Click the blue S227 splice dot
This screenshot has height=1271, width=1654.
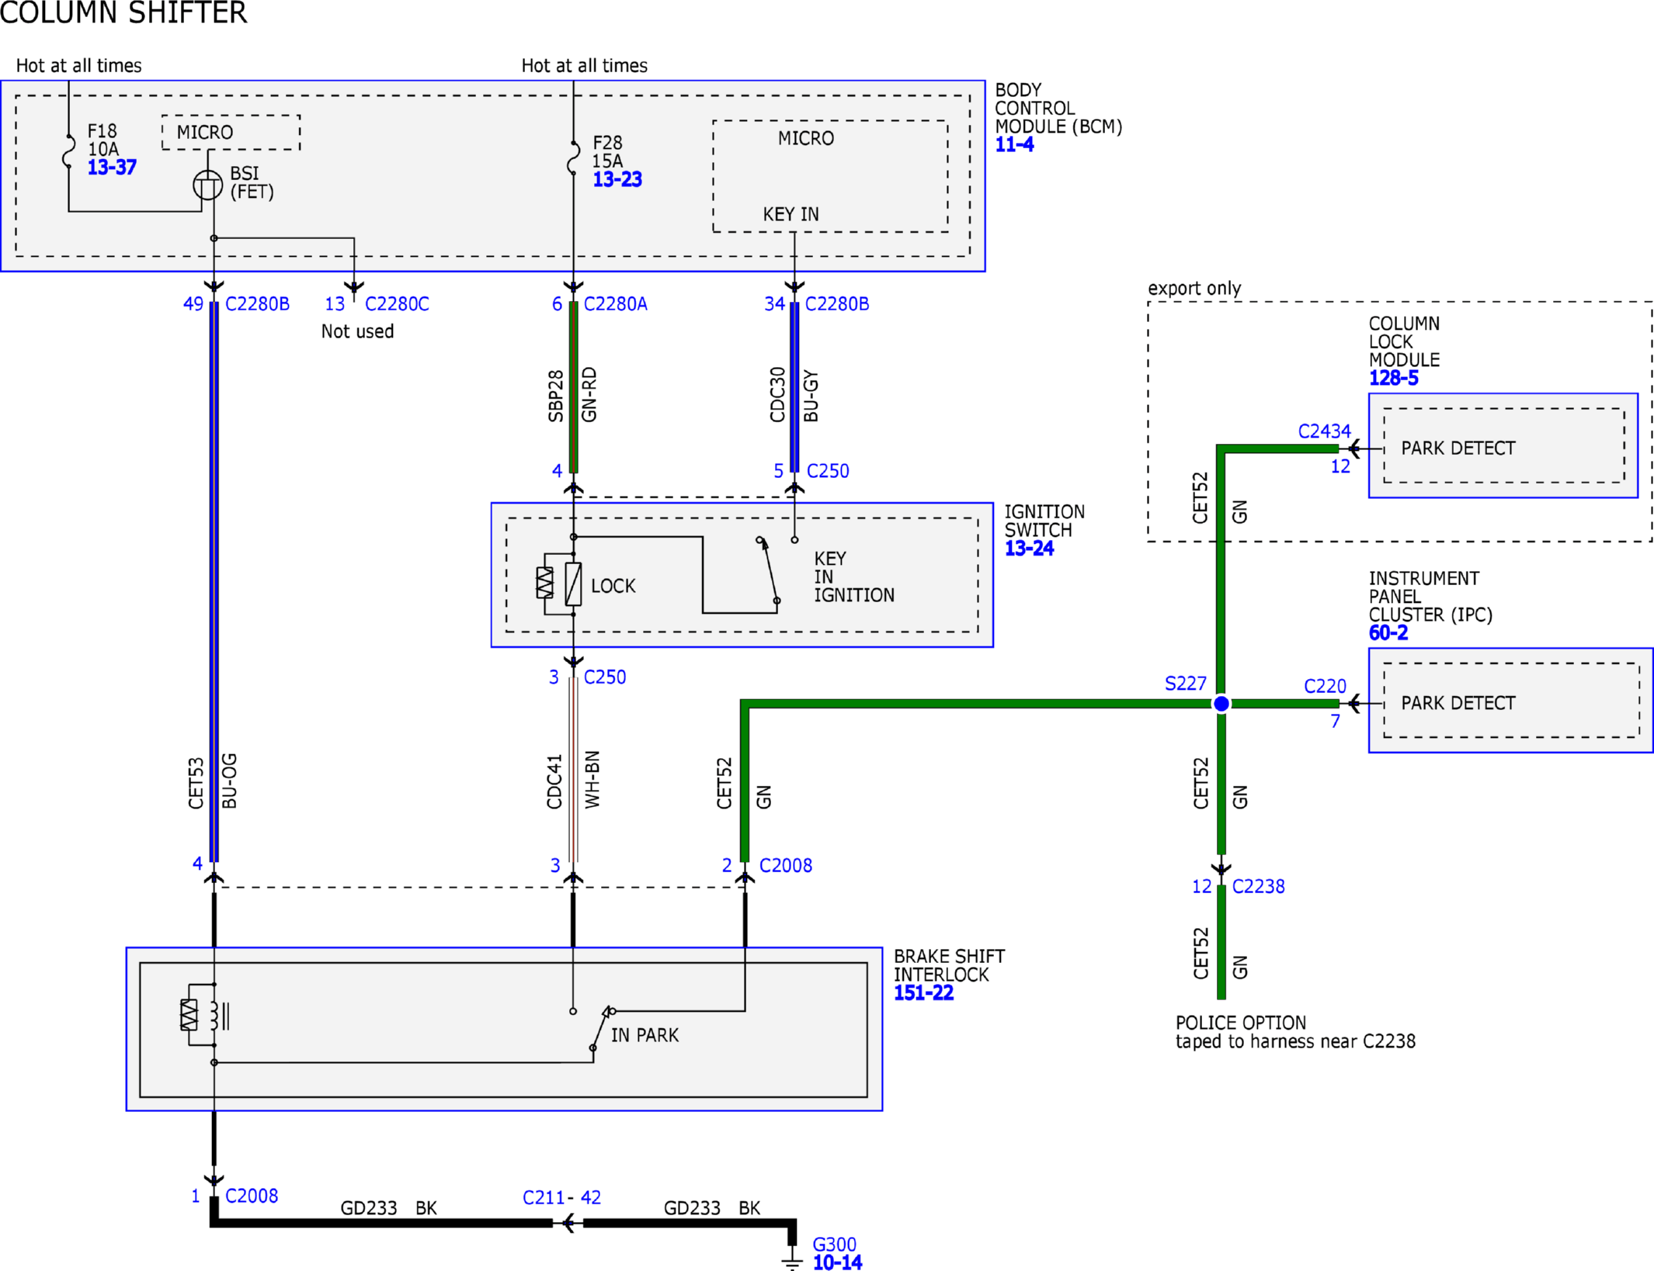pyautogui.click(x=1221, y=704)
